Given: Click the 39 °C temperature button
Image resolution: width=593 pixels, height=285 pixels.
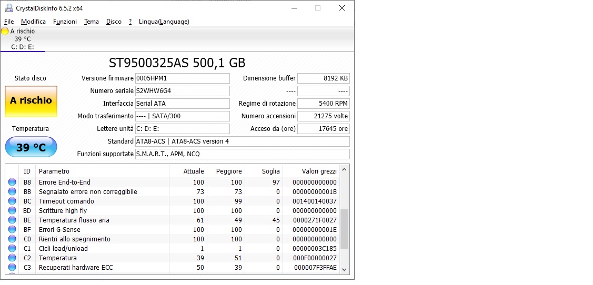Looking at the screenshot, I should point(31,147).
